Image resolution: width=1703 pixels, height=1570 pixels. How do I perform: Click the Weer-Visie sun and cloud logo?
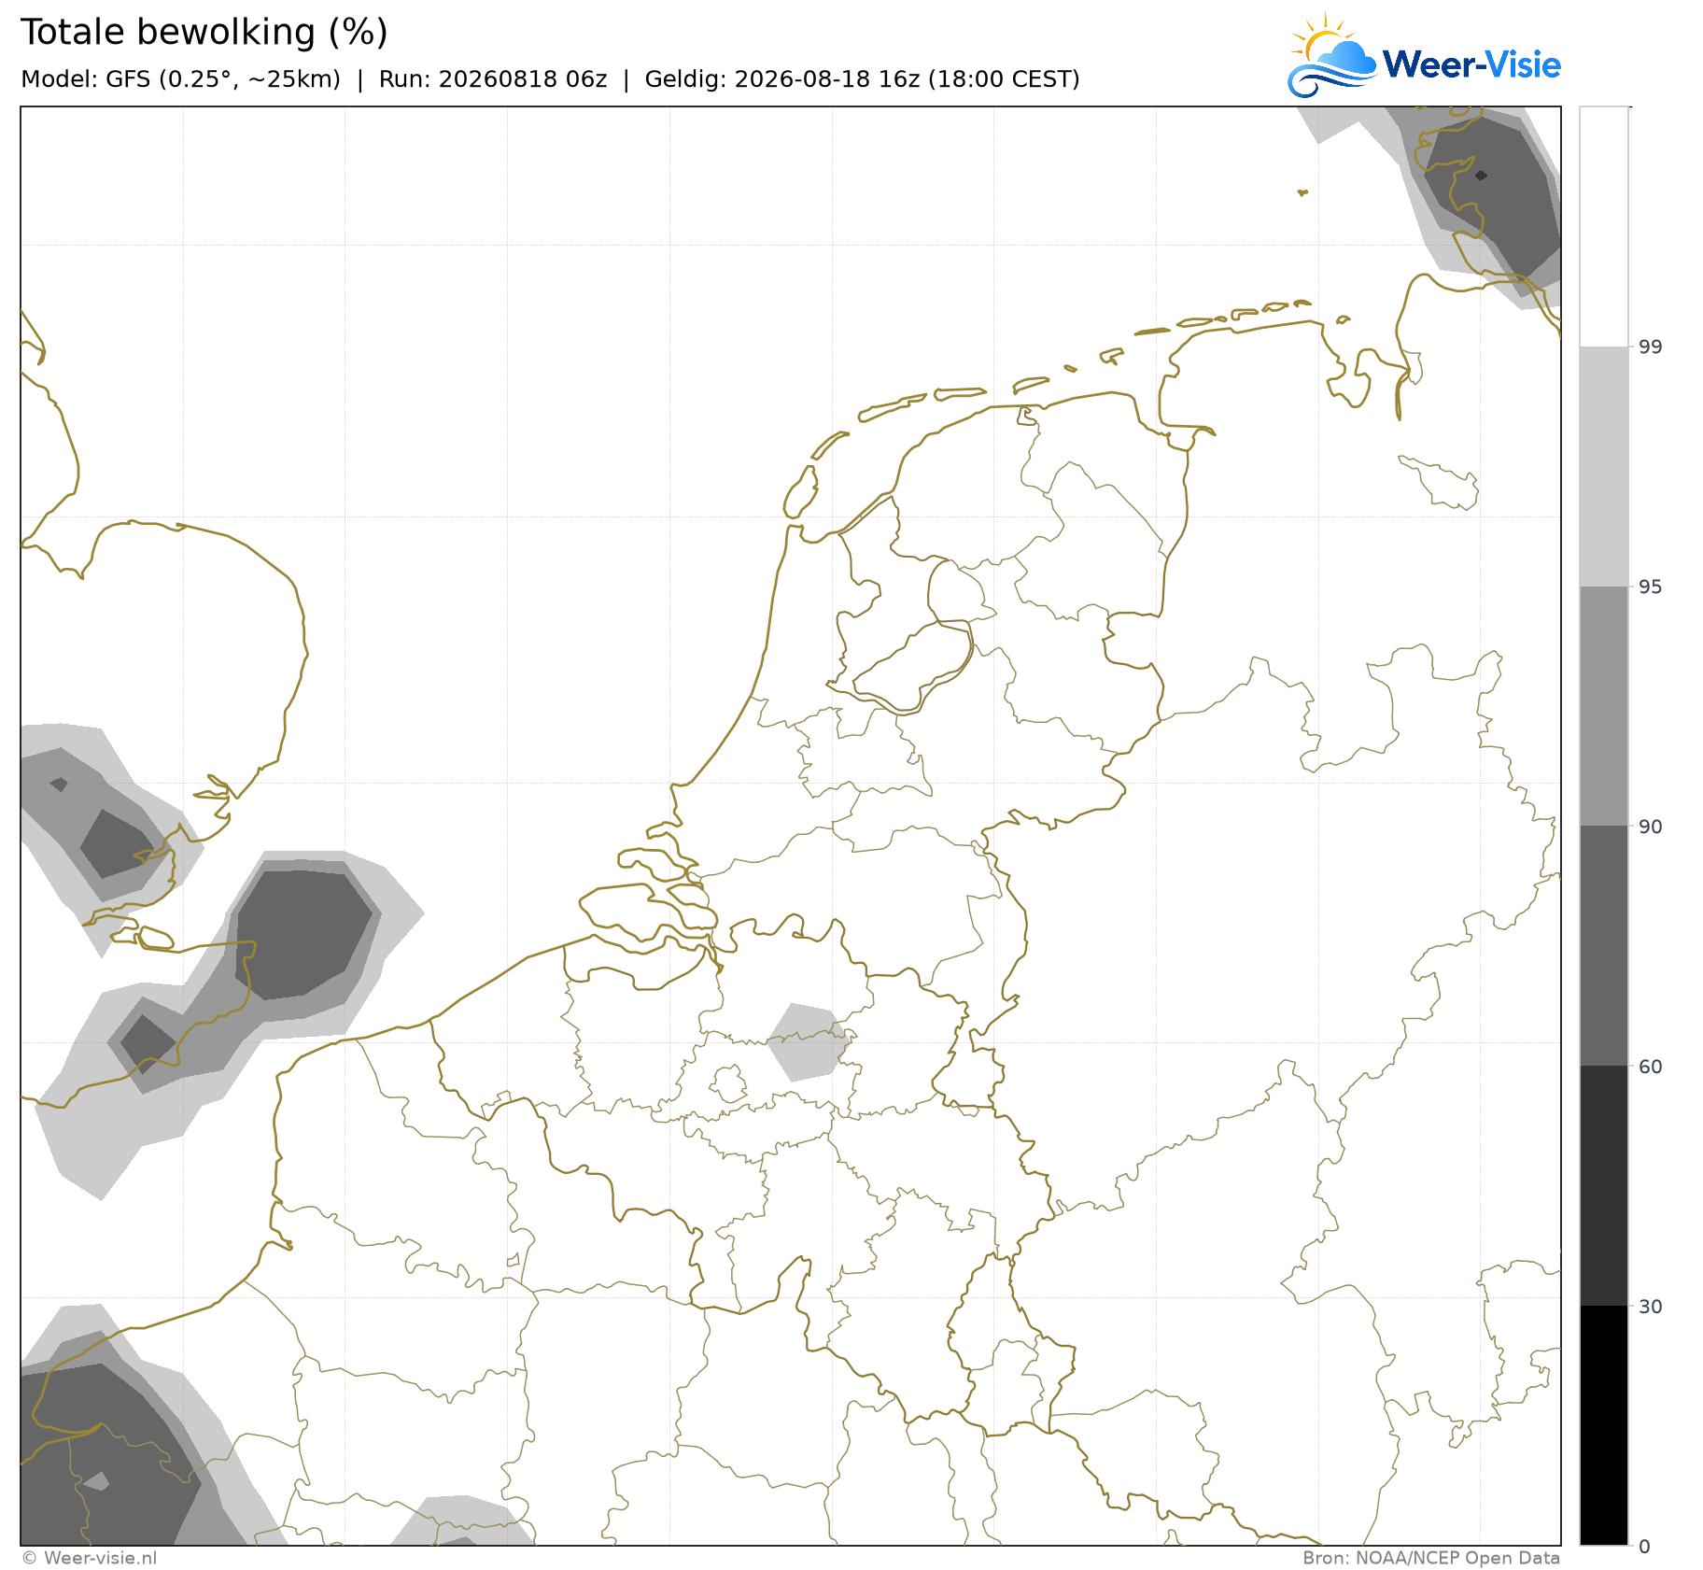click(1331, 55)
